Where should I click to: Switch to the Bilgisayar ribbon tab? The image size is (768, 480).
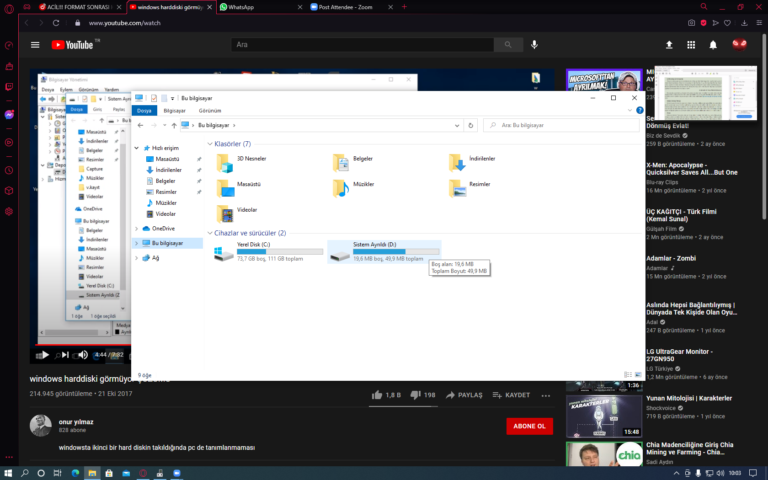[x=175, y=111]
